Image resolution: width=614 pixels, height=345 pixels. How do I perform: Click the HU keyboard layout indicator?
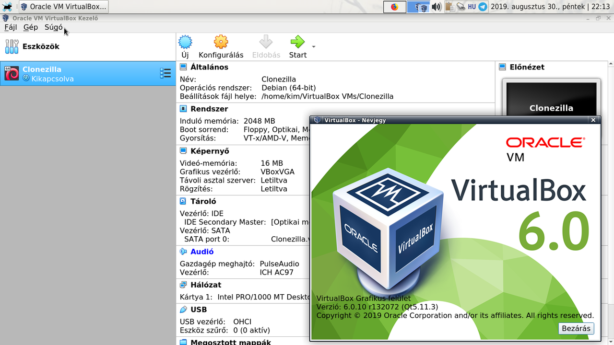click(472, 7)
